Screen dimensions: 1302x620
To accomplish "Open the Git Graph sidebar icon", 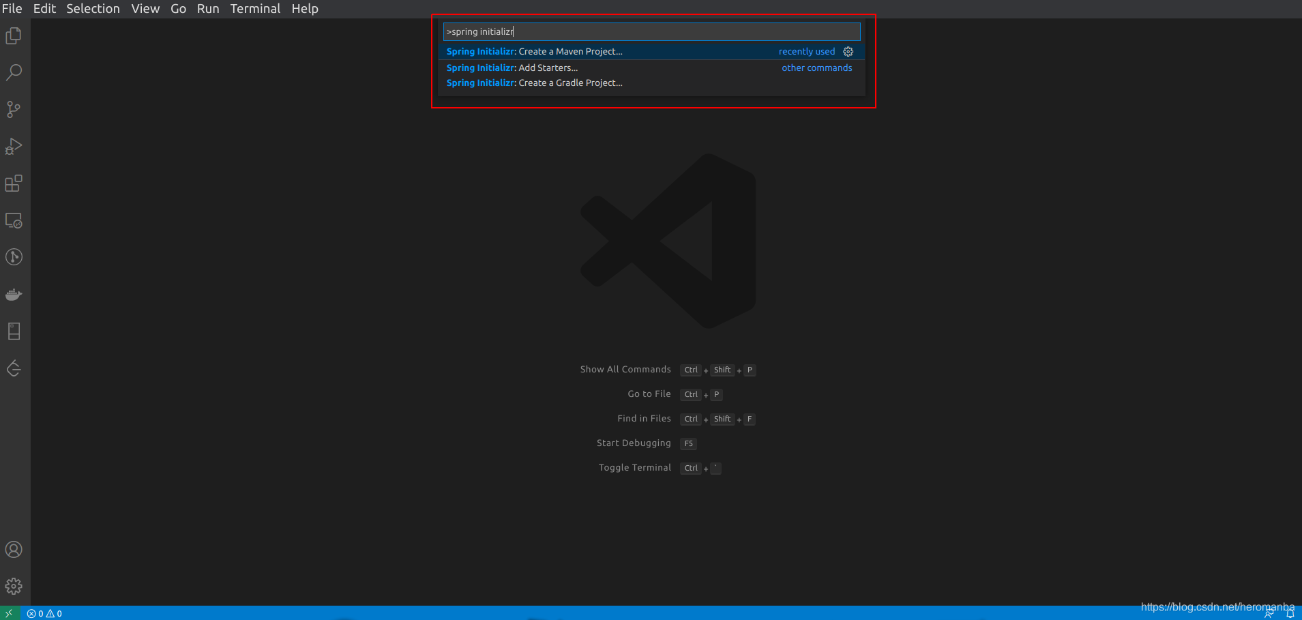I will pos(14,257).
